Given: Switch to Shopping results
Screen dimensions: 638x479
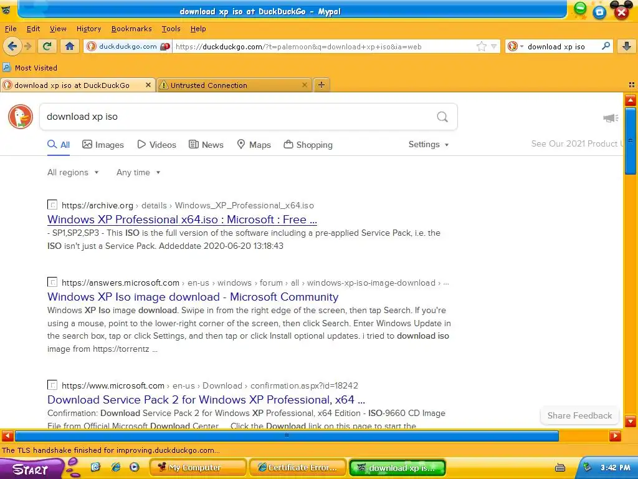Looking at the screenshot, I should point(308,145).
